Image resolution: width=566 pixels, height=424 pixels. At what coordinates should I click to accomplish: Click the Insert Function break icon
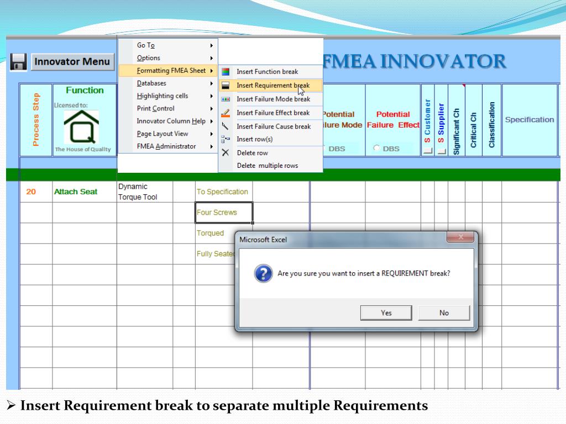[226, 72]
